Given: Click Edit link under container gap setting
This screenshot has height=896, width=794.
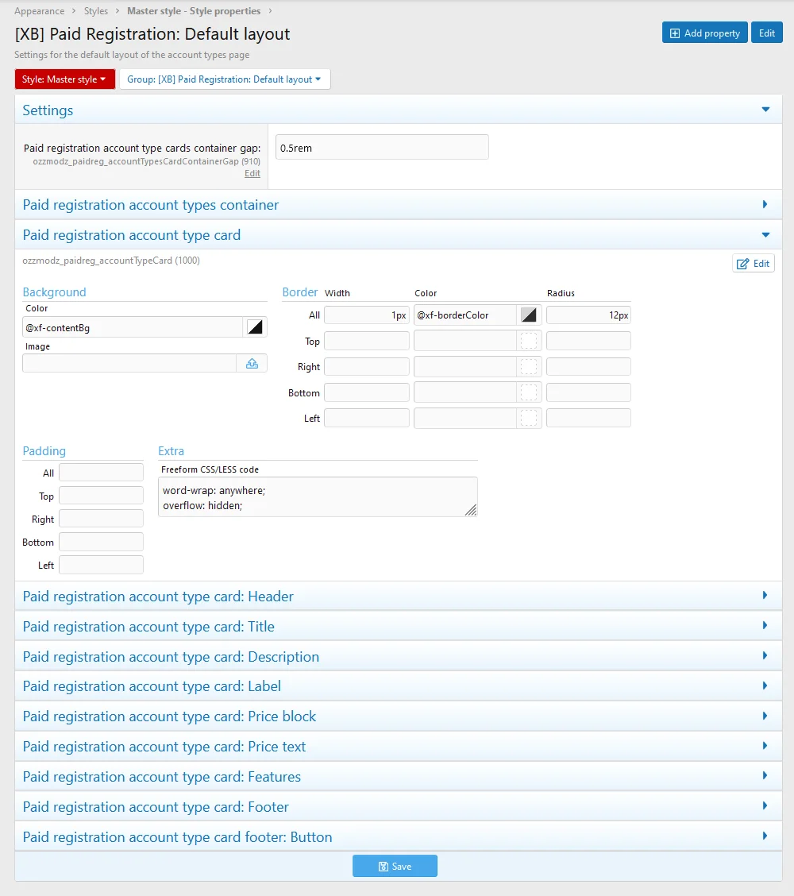Looking at the screenshot, I should tap(252, 173).
